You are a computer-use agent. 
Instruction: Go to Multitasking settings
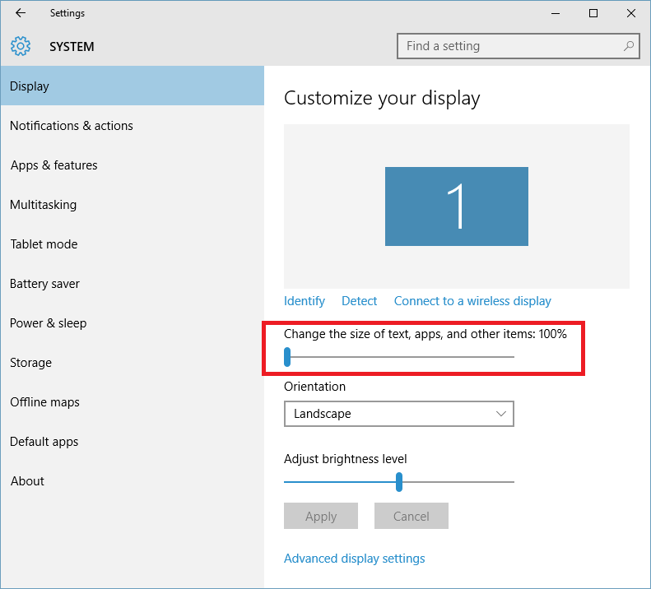[x=44, y=205]
